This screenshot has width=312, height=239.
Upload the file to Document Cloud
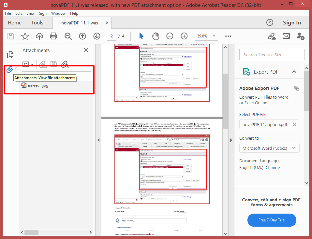(39, 36)
